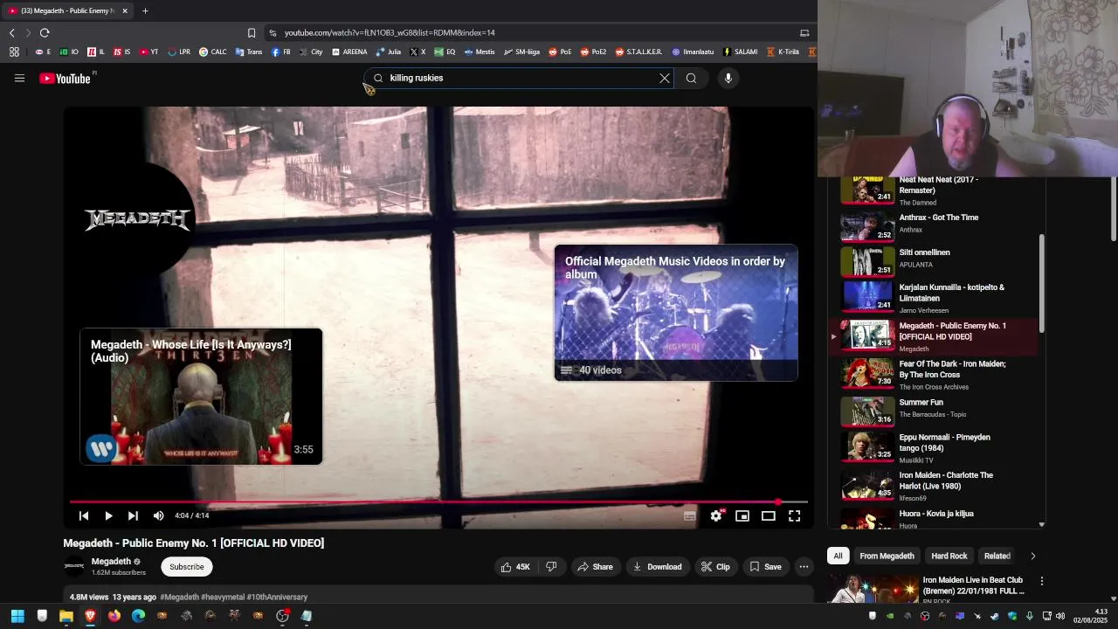Reload the page
This screenshot has width=1118, height=629.
[45, 32]
